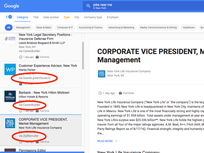
Task: Click the Full-time tag in details
Action: 126,93
